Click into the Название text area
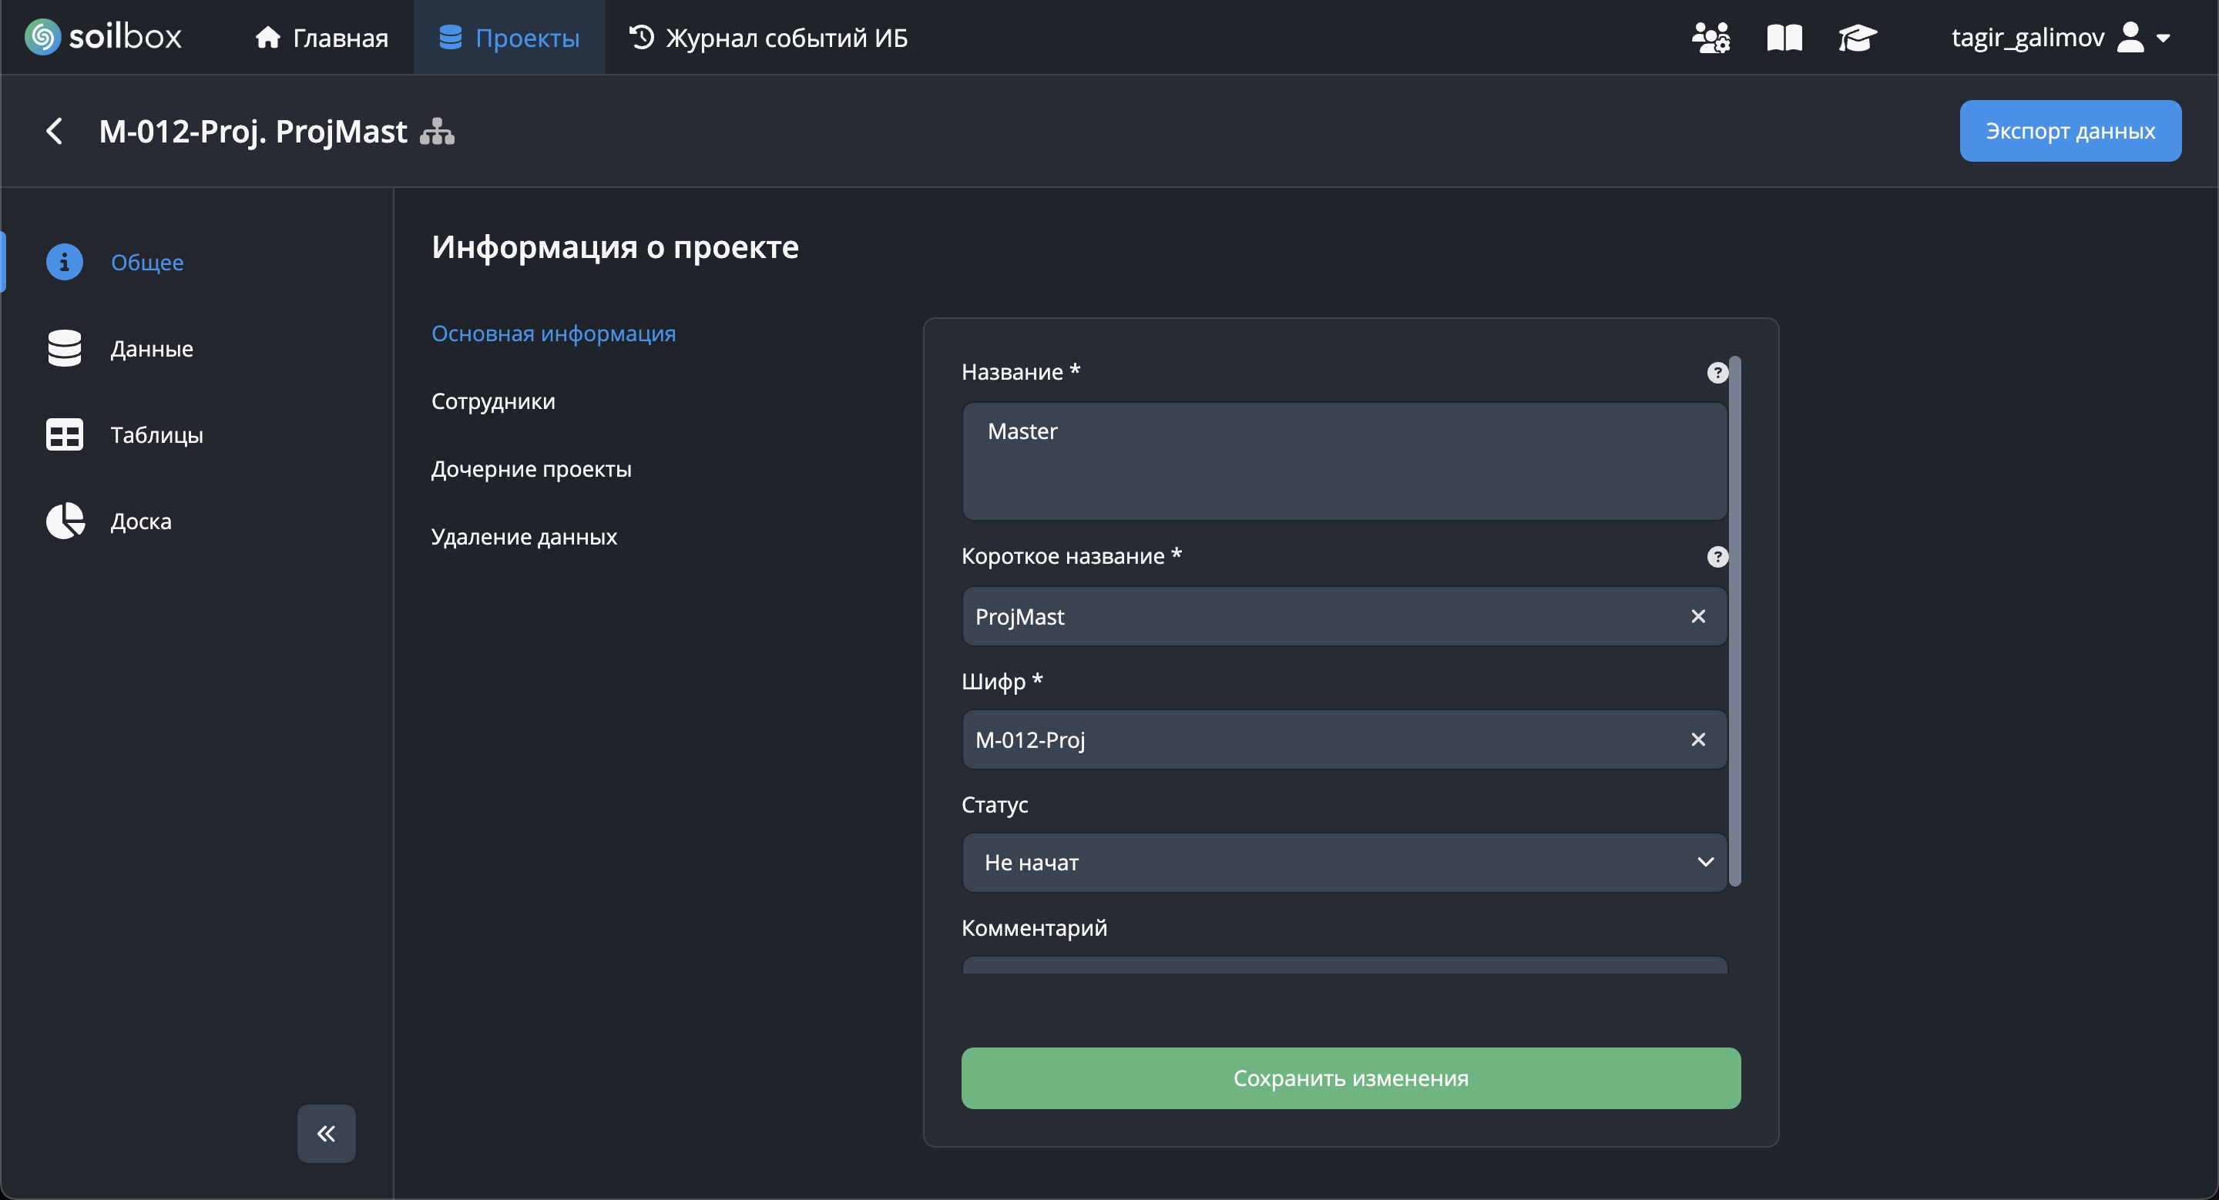2219x1200 pixels. pyautogui.click(x=1344, y=461)
